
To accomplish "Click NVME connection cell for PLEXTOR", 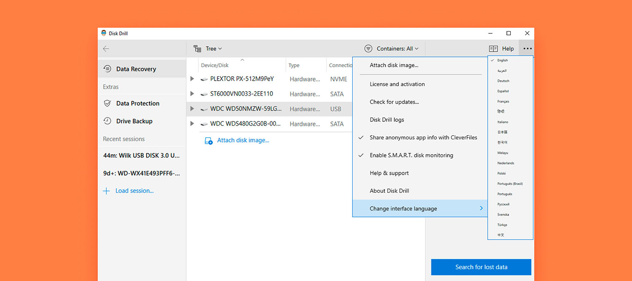I will coord(339,79).
